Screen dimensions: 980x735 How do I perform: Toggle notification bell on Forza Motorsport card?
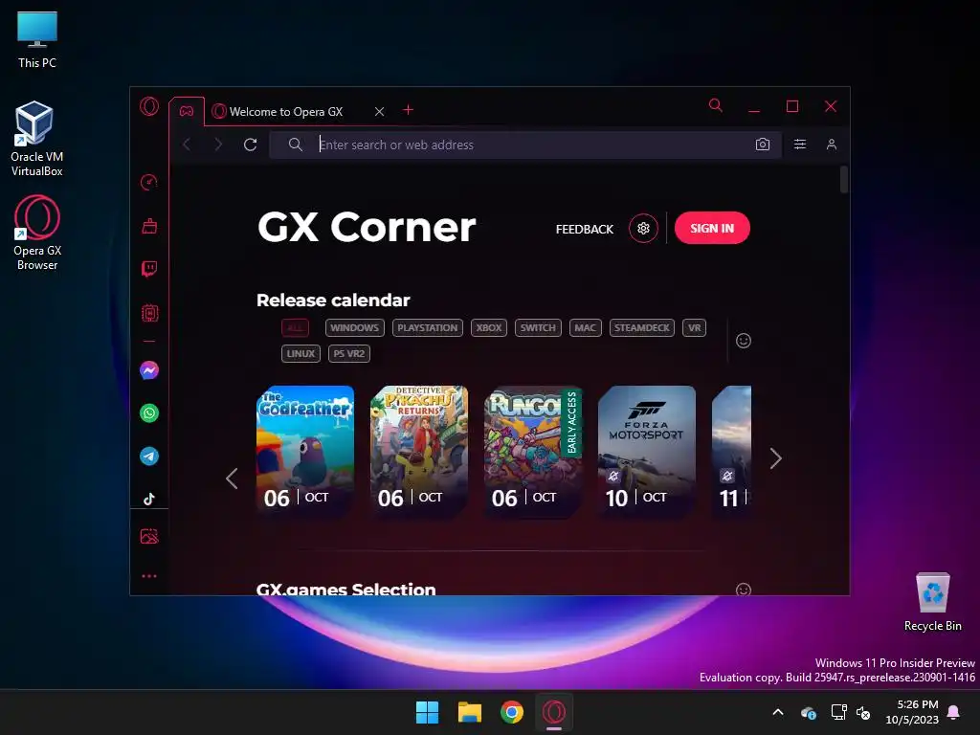613,477
